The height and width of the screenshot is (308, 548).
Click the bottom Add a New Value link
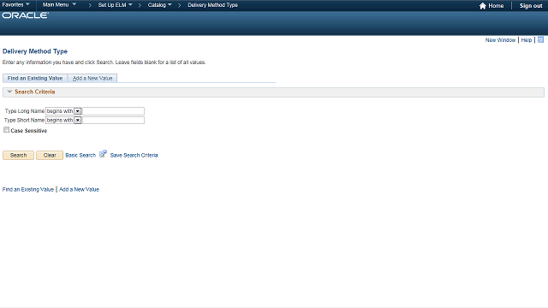tap(79, 189)
